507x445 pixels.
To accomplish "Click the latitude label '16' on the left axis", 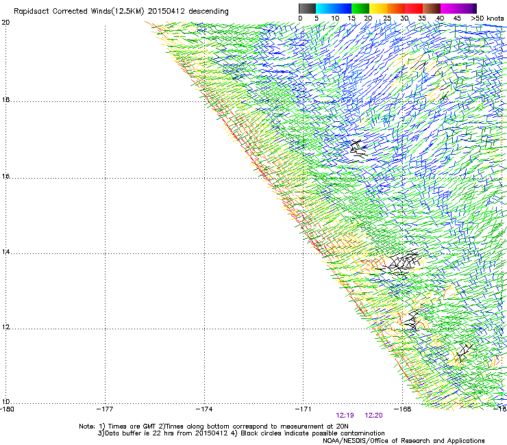I will click(x=5, y=177).
